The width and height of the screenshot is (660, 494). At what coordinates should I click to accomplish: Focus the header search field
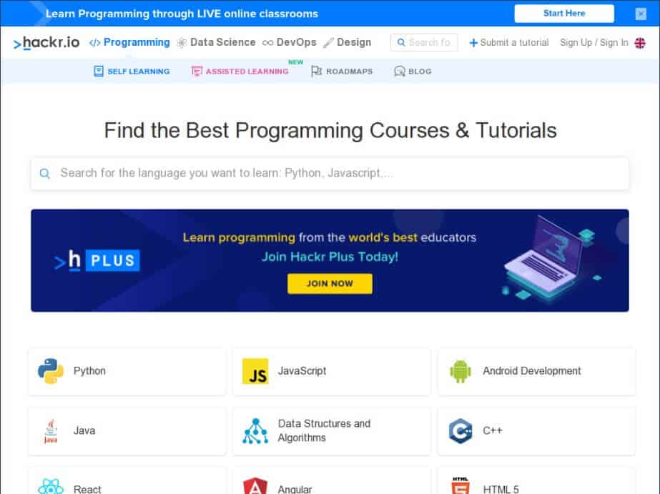point(424,42)
